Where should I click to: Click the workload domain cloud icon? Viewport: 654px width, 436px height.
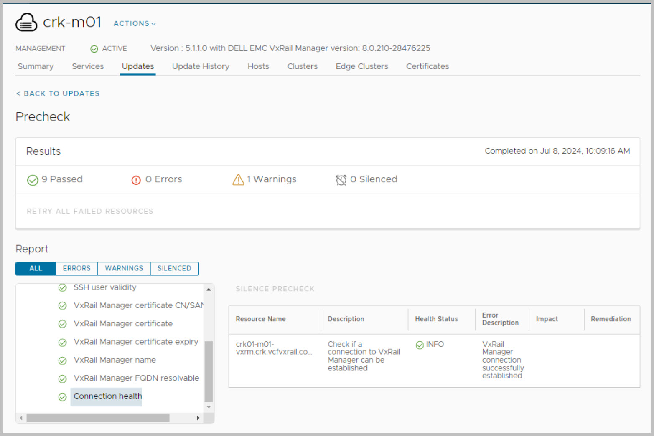point(26,22)
